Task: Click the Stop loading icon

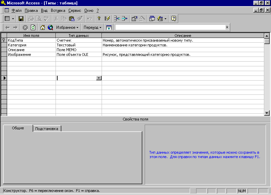Action: tap(25, 27)
